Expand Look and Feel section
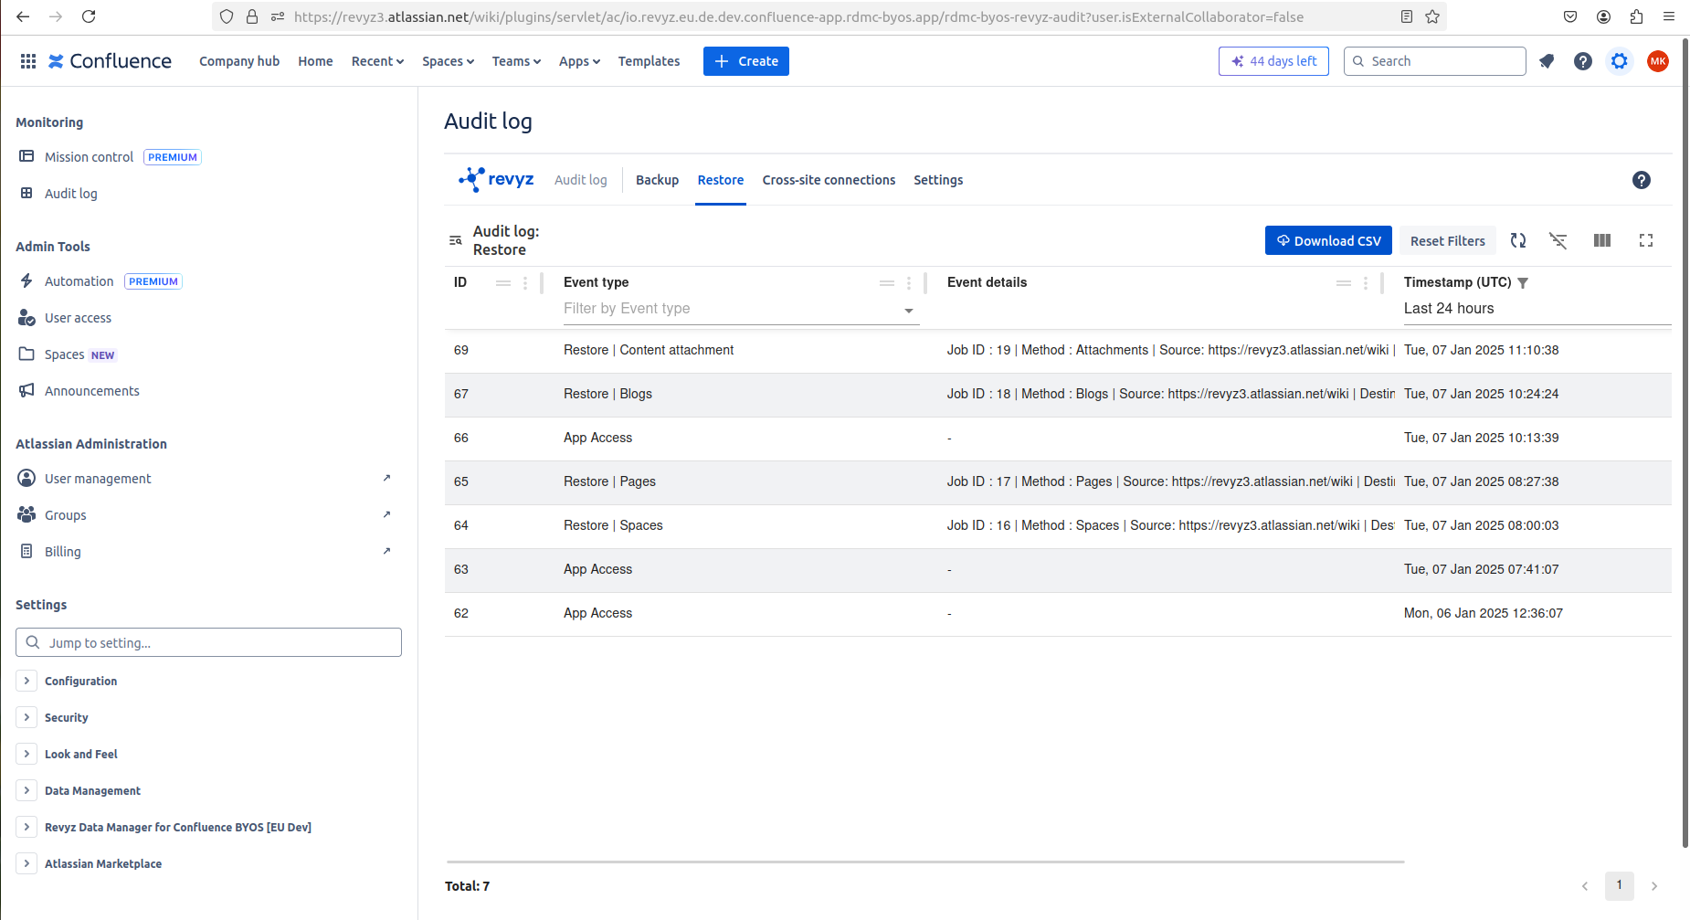The width and height of the screenshot is (1690, 920). click(x=26, y=754)
